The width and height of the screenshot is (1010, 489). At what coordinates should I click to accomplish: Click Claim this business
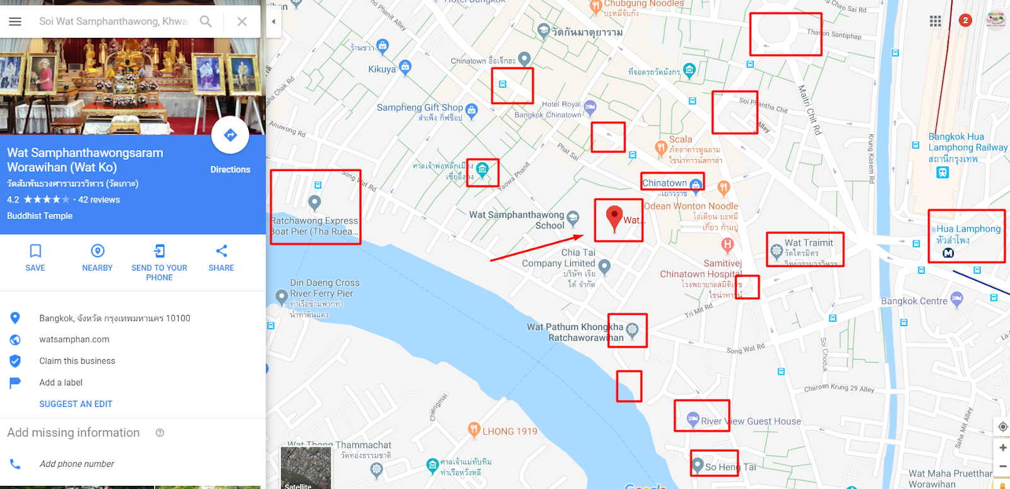[x=77, y=361]
